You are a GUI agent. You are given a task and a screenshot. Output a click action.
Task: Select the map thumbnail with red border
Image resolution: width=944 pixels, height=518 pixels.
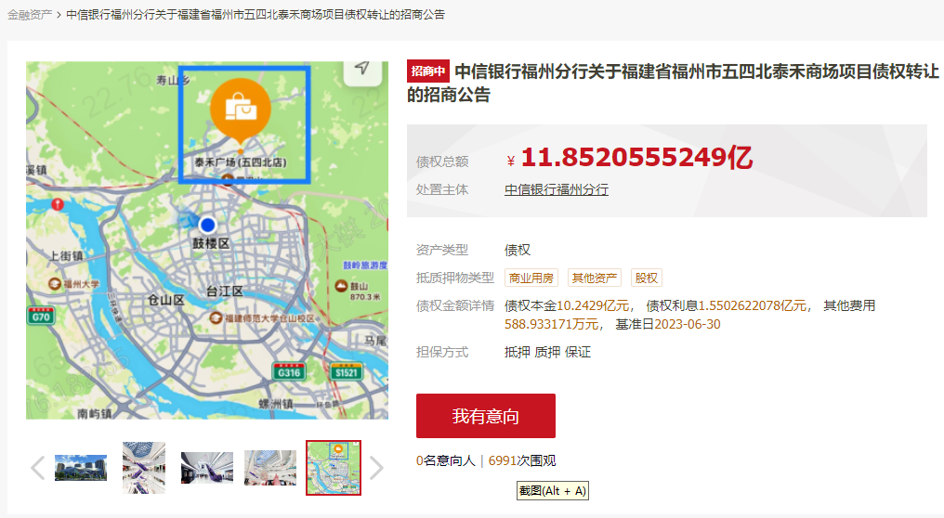(334, 468)
